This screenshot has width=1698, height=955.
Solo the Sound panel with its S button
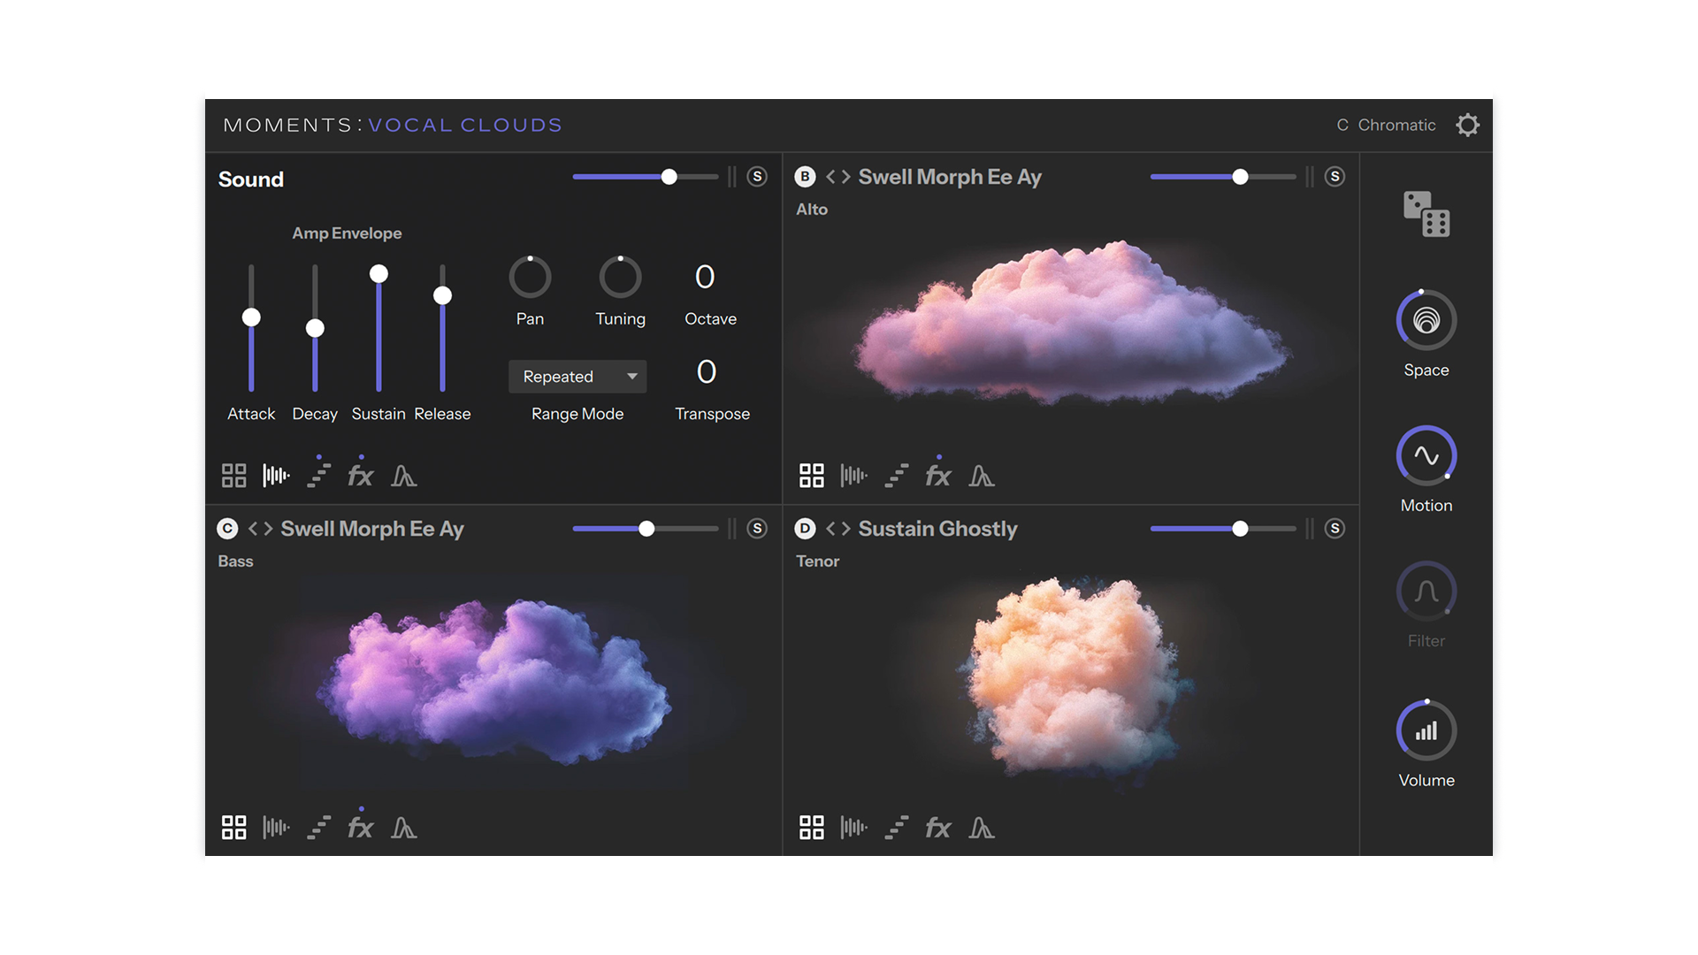point(757,177)
